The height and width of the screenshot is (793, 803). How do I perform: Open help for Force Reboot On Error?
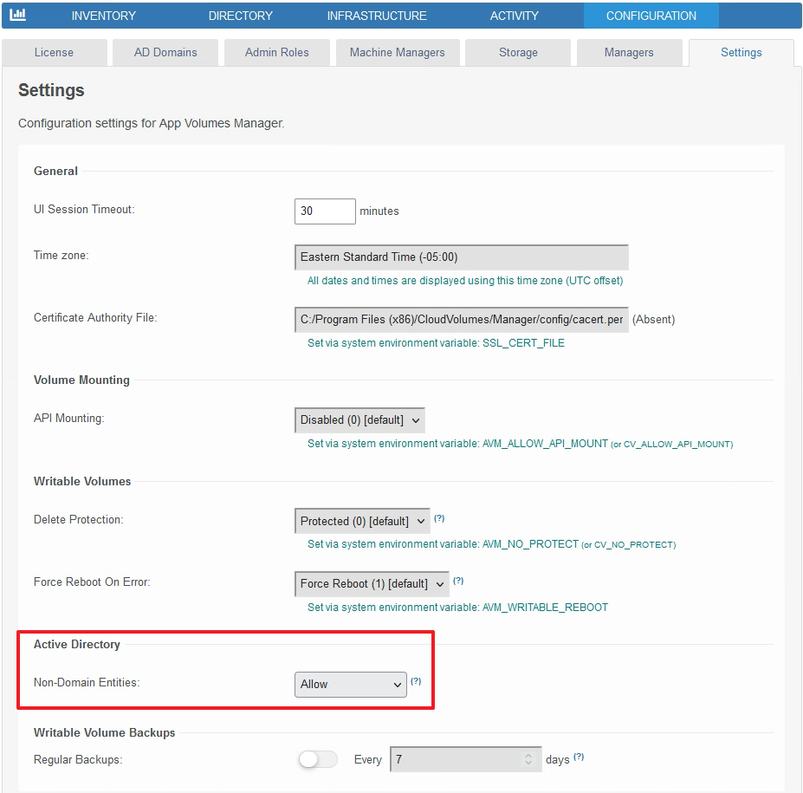(458, 580)
